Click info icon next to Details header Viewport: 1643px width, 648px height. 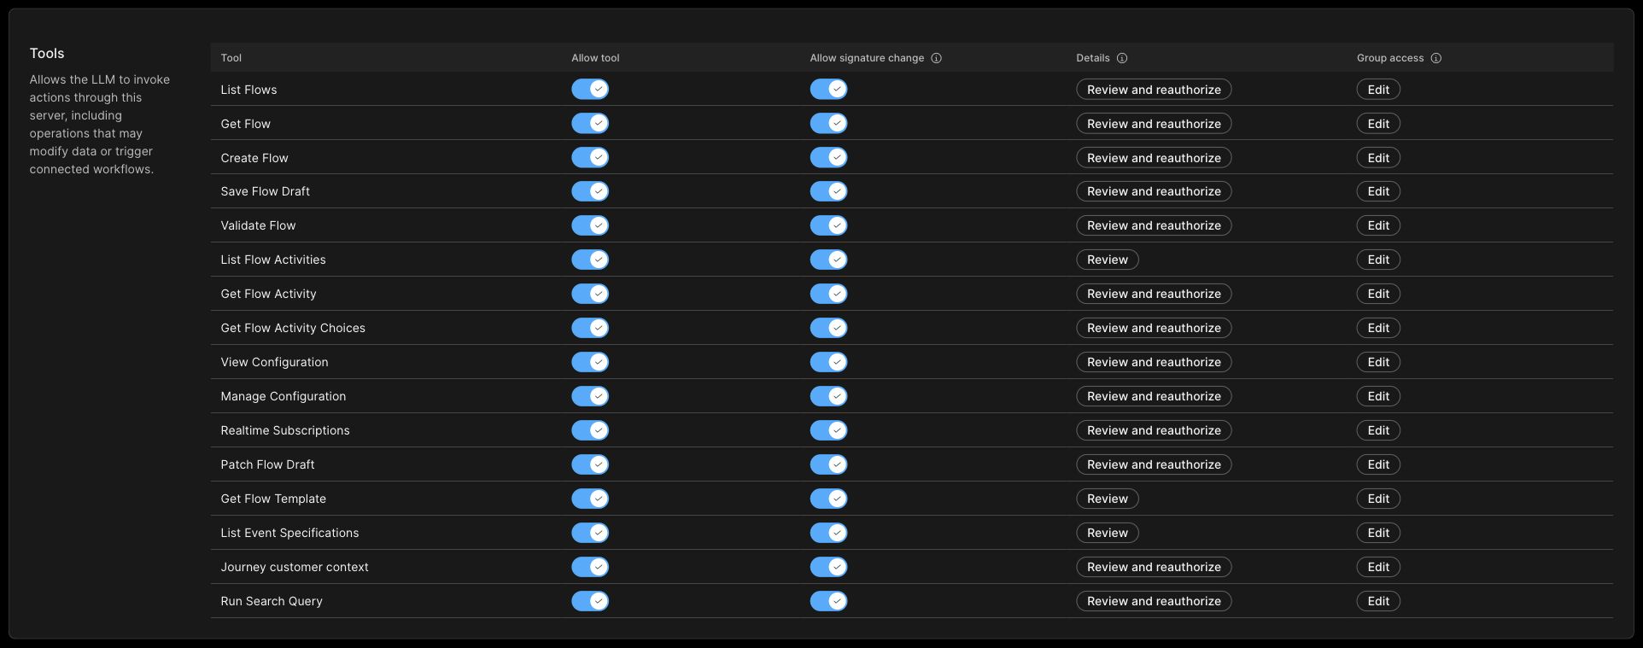1122,58
